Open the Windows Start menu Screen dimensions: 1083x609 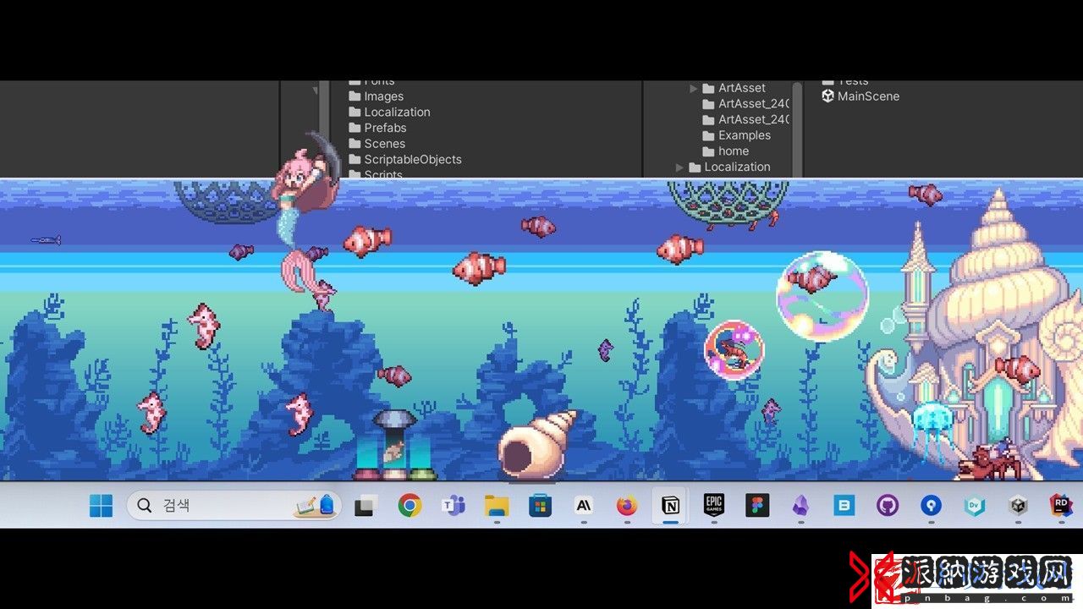coord(101,506)
